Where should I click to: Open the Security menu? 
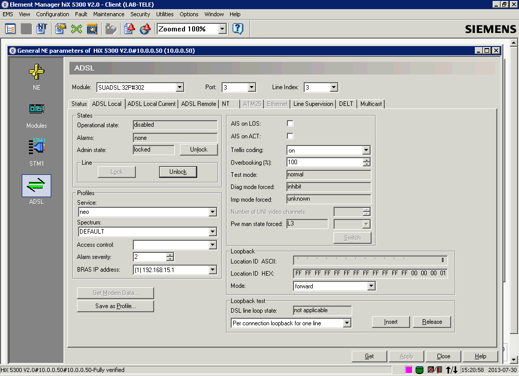coord(140,14)
